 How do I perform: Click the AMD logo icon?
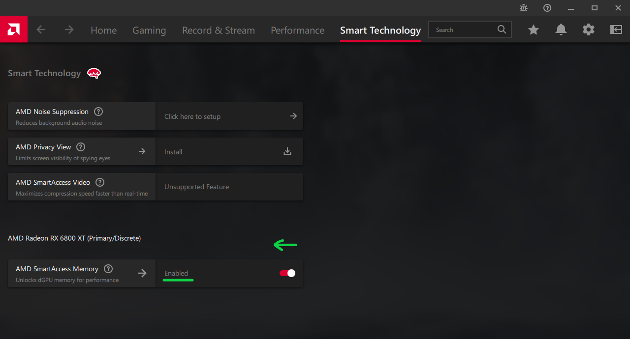(13, 29)
